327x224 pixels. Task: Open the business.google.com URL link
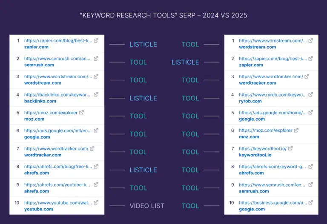273,203
